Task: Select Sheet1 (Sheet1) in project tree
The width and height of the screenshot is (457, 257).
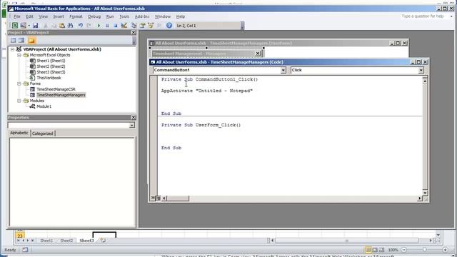Action: point(51,61)
